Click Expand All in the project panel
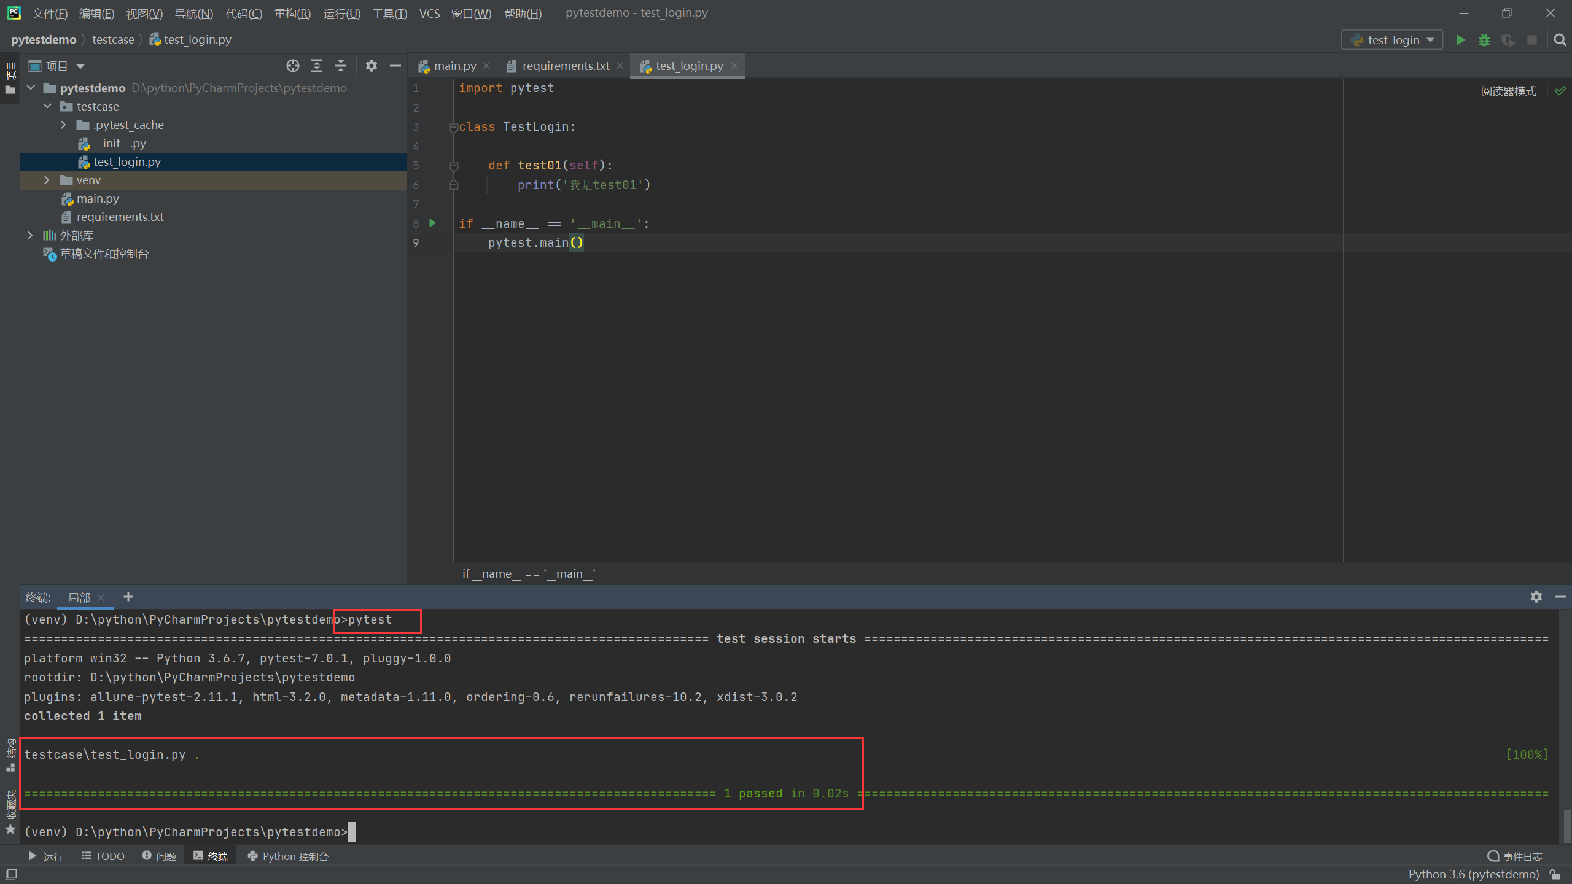1572x884 pixels. [x=317, y=66]
